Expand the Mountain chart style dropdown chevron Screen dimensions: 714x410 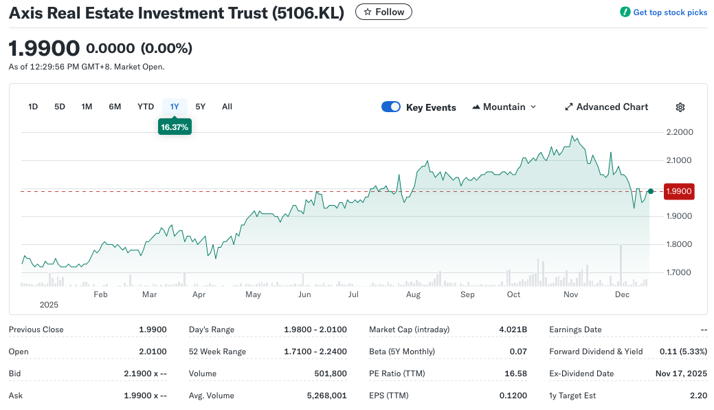tap(533, 107)
